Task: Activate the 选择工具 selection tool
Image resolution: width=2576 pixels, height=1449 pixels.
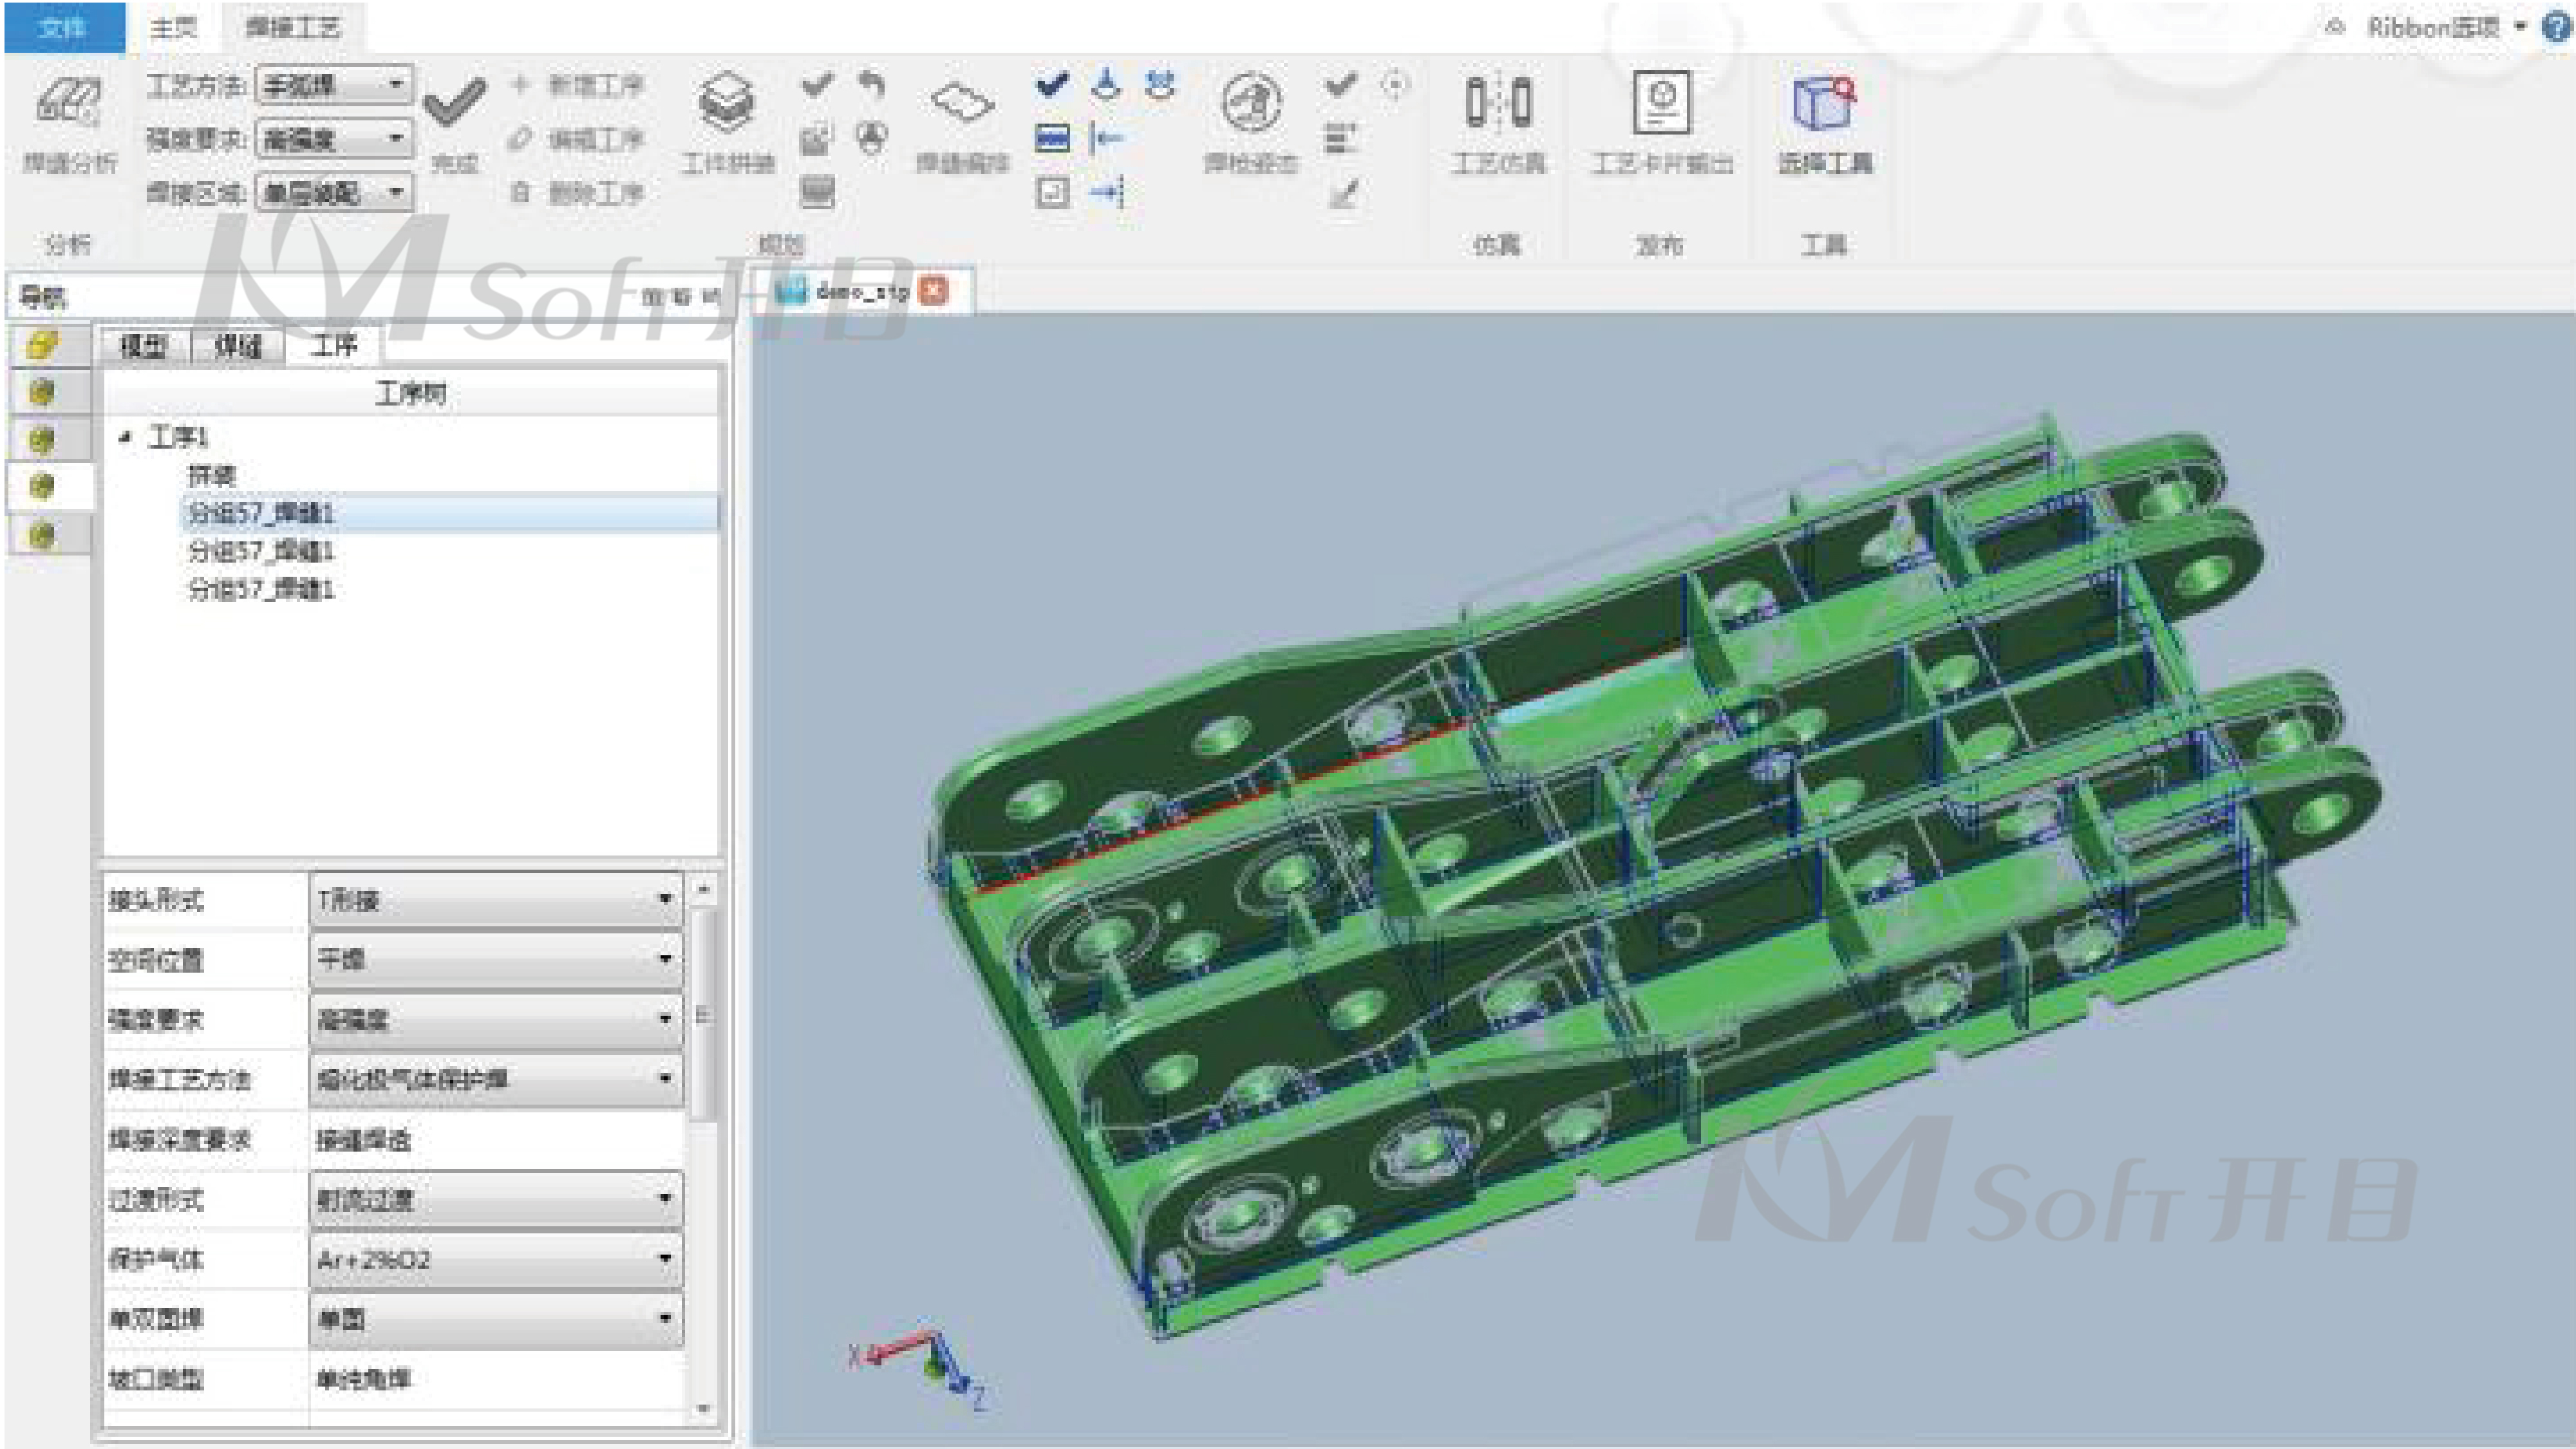Action: pos(1825,123)
